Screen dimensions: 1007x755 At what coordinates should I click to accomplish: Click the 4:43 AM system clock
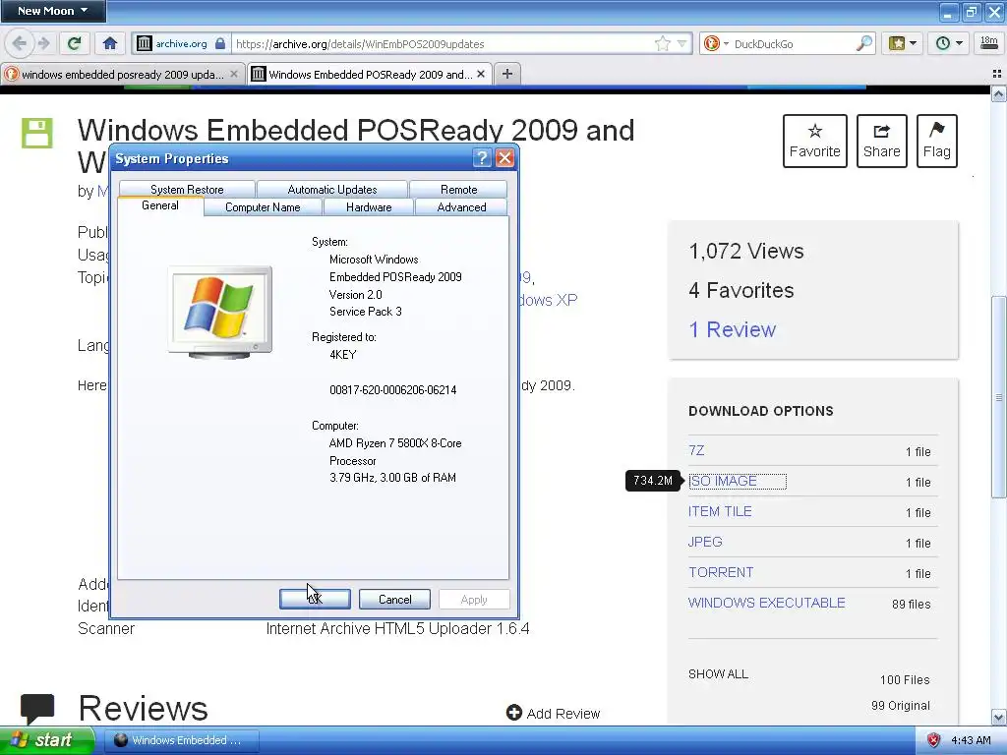(971, 740)
